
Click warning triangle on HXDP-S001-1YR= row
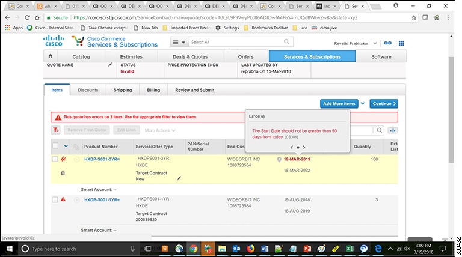pos(63,199)
